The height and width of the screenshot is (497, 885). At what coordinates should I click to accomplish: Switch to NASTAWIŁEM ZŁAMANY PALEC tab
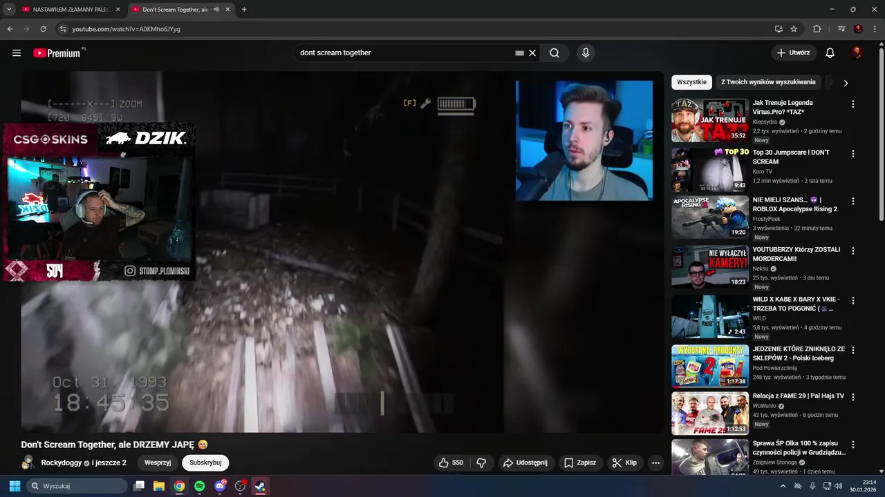pos(72,10)
